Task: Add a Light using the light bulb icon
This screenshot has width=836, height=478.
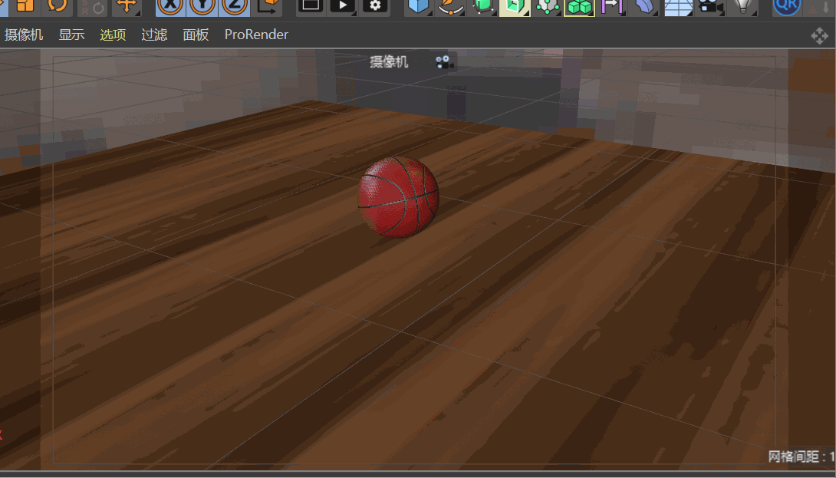Action: tap(740, 8)
